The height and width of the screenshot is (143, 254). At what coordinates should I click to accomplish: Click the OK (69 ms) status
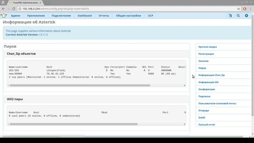[x=168, y=74]
